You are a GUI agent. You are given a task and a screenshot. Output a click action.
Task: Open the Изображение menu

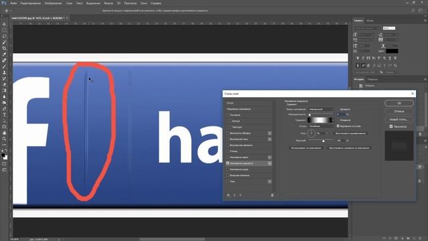(x=53, y=3)
